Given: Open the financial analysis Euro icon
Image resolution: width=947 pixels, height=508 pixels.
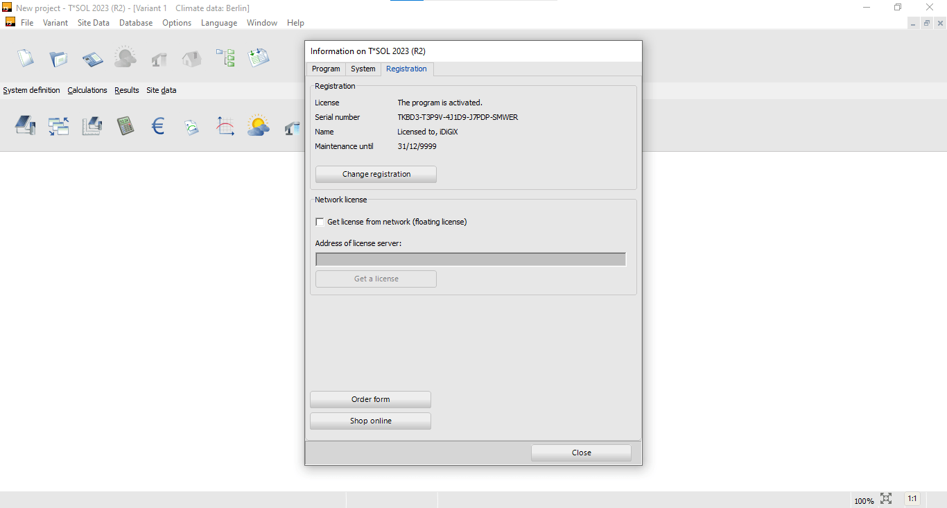Looking at the screenshot, I should pyautogui.click(x=158, y=125).
